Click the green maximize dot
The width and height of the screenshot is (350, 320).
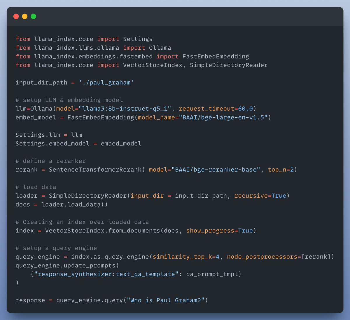tap(34, 16)
